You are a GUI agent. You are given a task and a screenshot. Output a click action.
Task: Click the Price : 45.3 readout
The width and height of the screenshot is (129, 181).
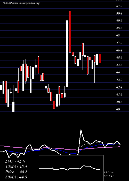point(16,172)
